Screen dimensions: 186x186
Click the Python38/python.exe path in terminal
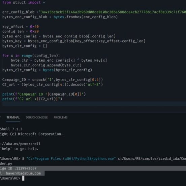pos(71,159)
